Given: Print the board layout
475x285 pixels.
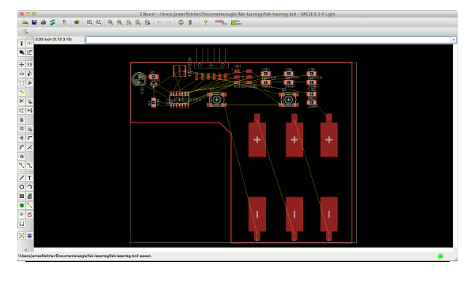Looking at the screenshot, I should pyautogui.click(x=44, y=22).
